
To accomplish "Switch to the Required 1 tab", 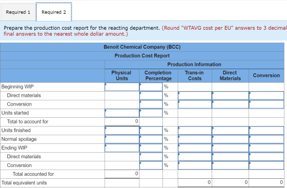I will (18, 12).
